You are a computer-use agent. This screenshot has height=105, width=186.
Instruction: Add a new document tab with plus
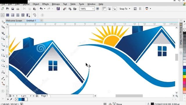[41, 21]
